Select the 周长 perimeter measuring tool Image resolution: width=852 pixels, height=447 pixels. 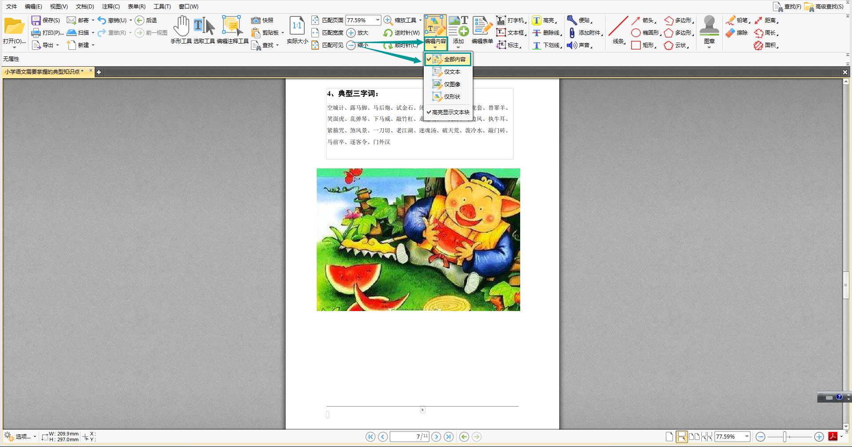click(767, 33)
